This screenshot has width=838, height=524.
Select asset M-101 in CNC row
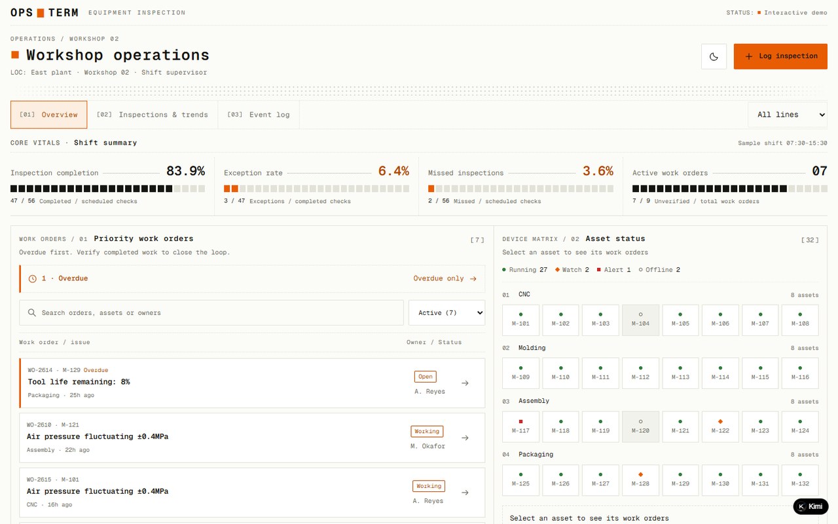[520, 320]
